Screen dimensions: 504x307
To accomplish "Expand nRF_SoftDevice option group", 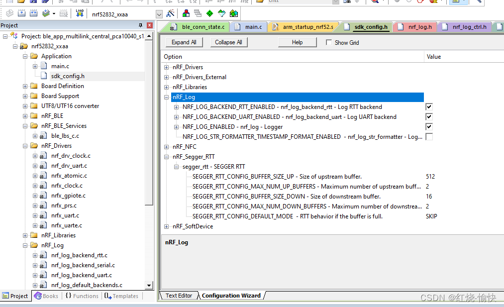I will [167, 226].
